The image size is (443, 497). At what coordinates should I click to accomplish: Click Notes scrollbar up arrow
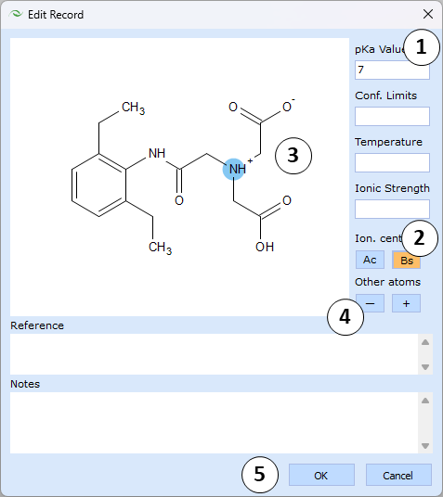point(425,401)
